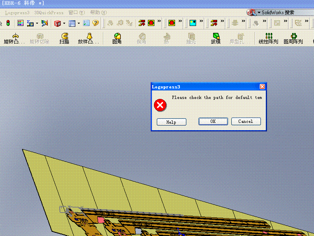
Task: Click the SolidWorks search magnifier icon
Action: 251,13
